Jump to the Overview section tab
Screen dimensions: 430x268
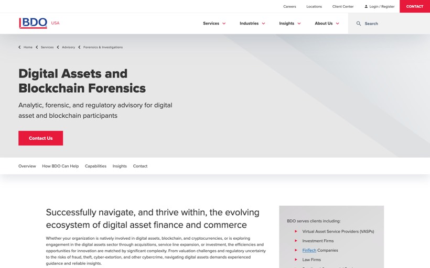tap(27, 166)
